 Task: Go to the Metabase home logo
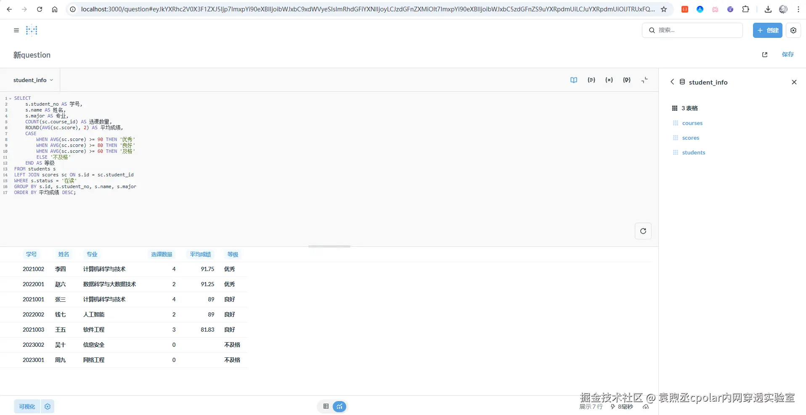pos(32,30)
